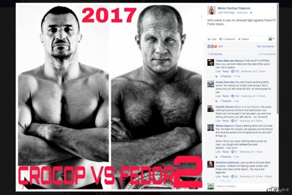292x195 pixels.
Task: Open Mirko CroCop Filipovic's profile picture
Action: (x=211, y=10)
